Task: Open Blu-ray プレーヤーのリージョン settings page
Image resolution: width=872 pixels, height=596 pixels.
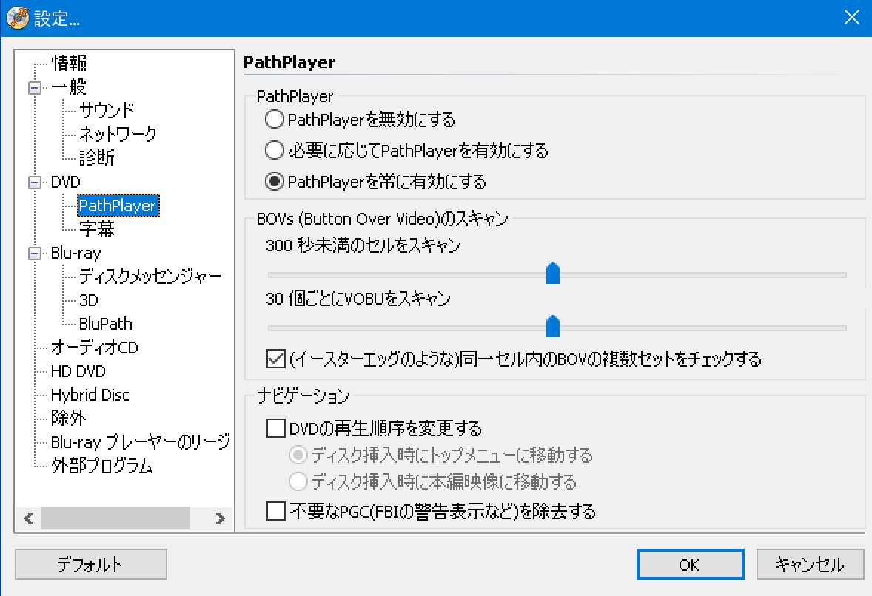Action: [x=140, y=442]
